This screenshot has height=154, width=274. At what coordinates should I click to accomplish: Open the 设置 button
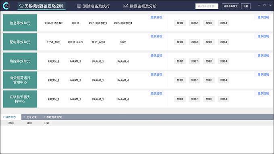246,6
